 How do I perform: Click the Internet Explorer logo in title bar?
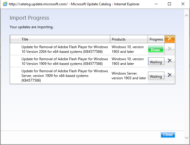5,4
